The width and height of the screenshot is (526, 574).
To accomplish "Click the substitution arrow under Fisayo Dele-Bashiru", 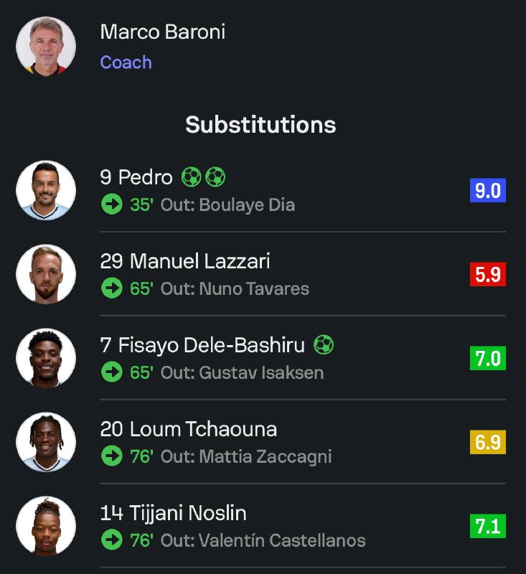I will (111, 372).
